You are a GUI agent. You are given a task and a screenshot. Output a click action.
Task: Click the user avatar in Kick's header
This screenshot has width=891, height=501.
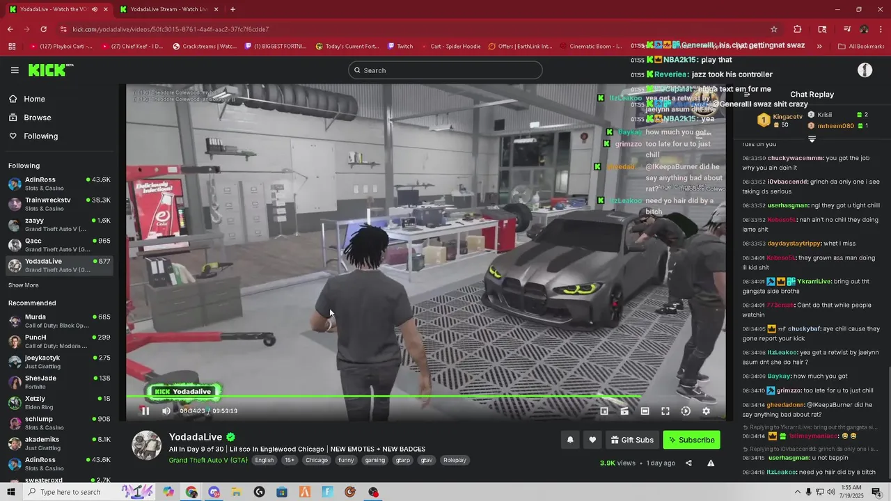(x=865, y=70)
